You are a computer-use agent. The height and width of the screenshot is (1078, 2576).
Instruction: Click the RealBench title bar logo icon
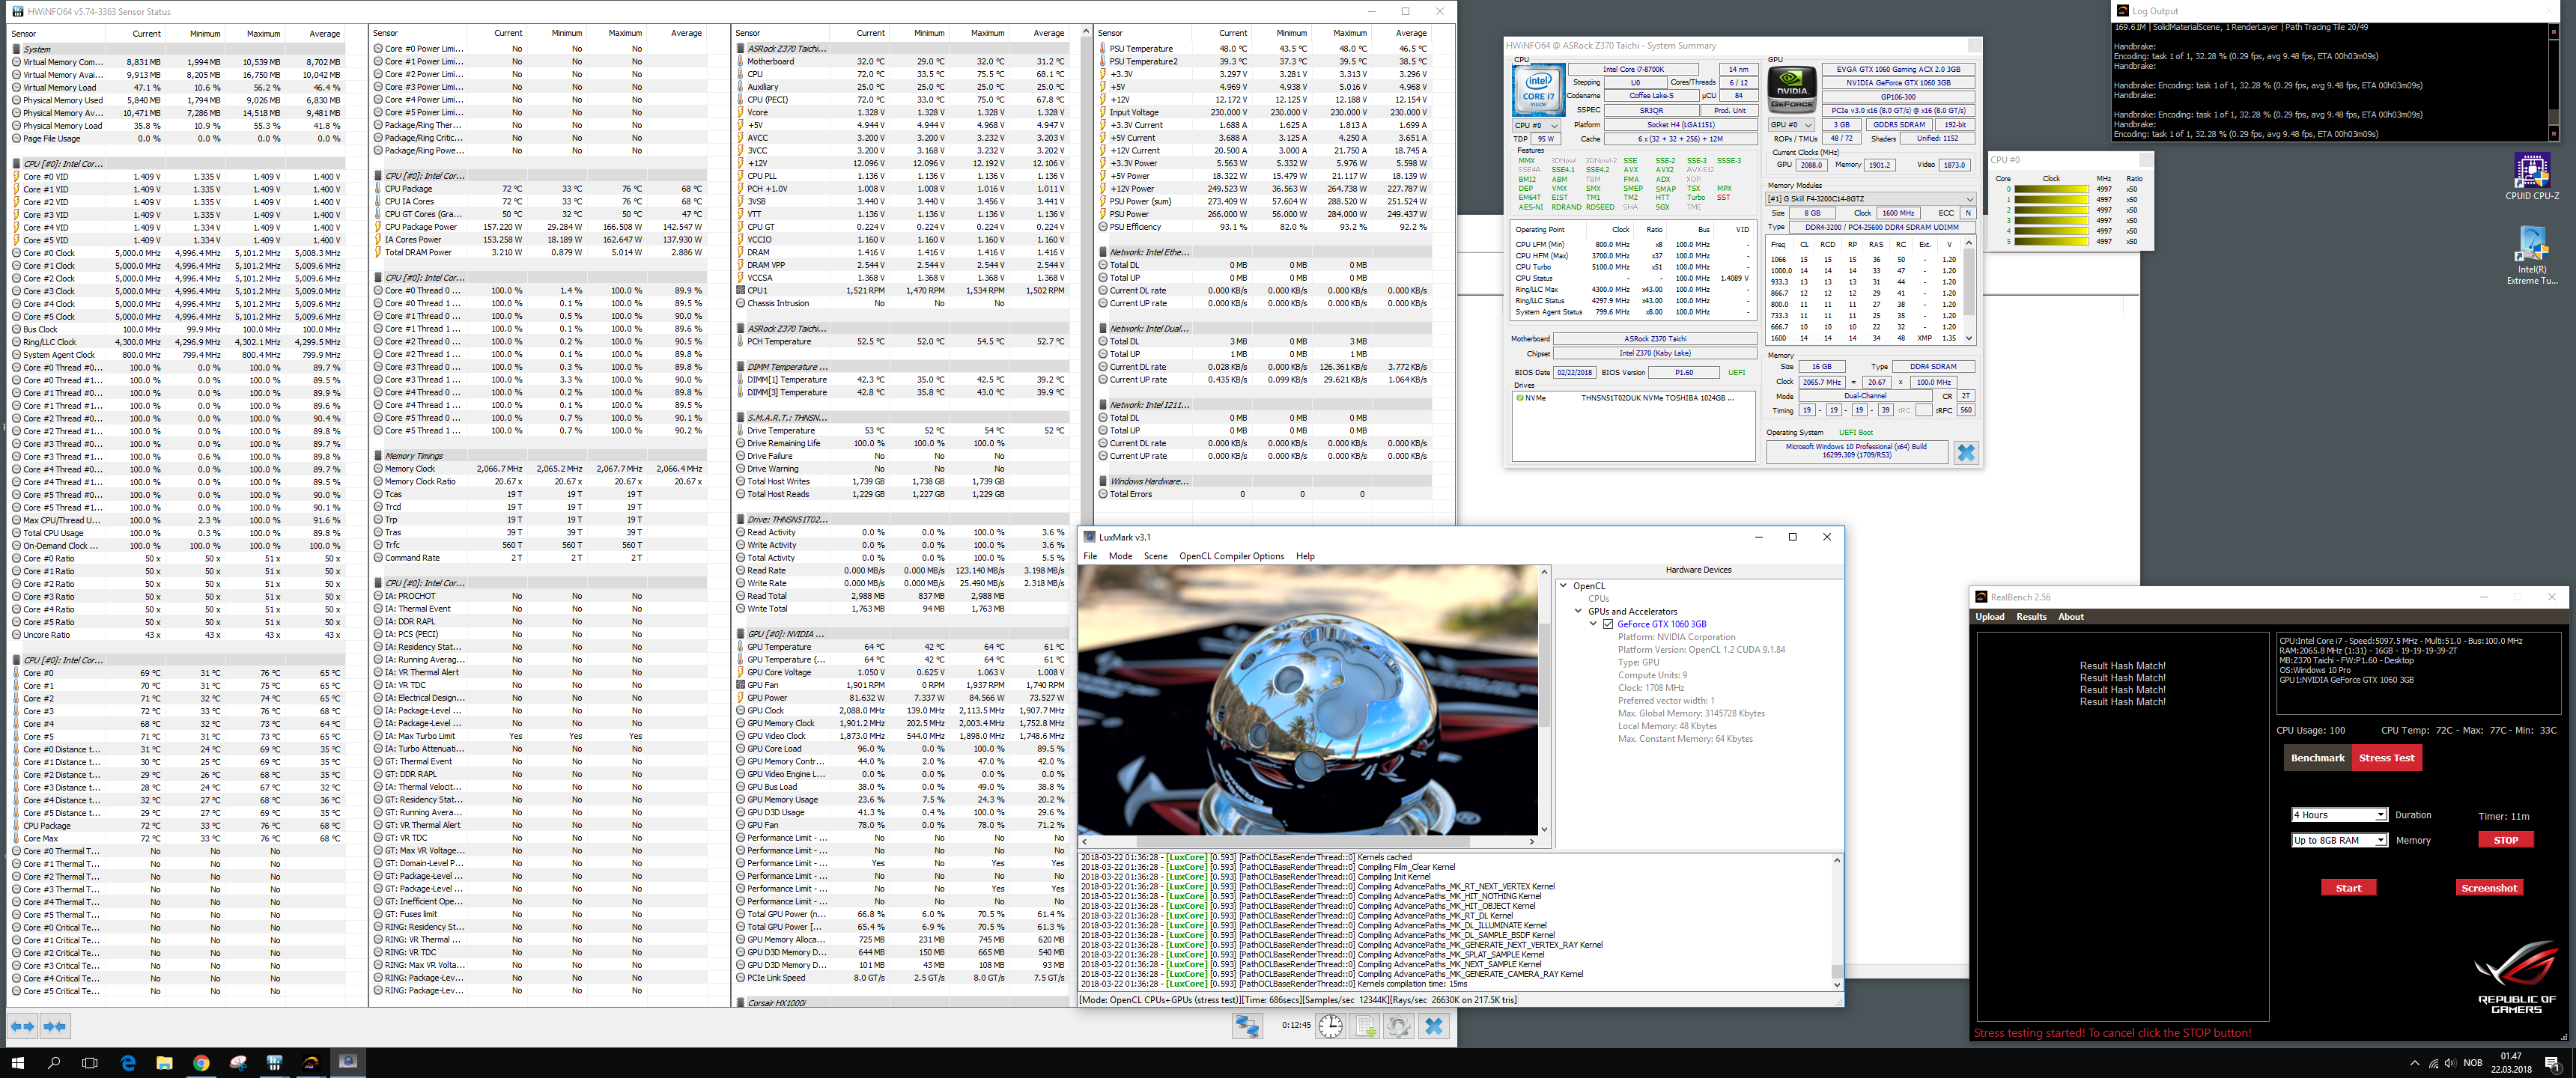(x=1981, y=597)
